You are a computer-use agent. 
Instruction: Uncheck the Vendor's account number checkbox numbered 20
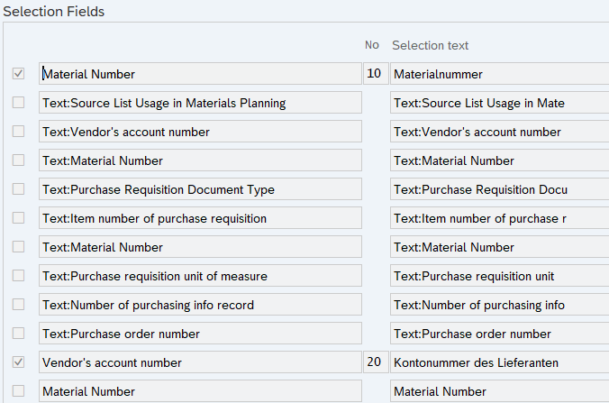[x=18, y=362]
